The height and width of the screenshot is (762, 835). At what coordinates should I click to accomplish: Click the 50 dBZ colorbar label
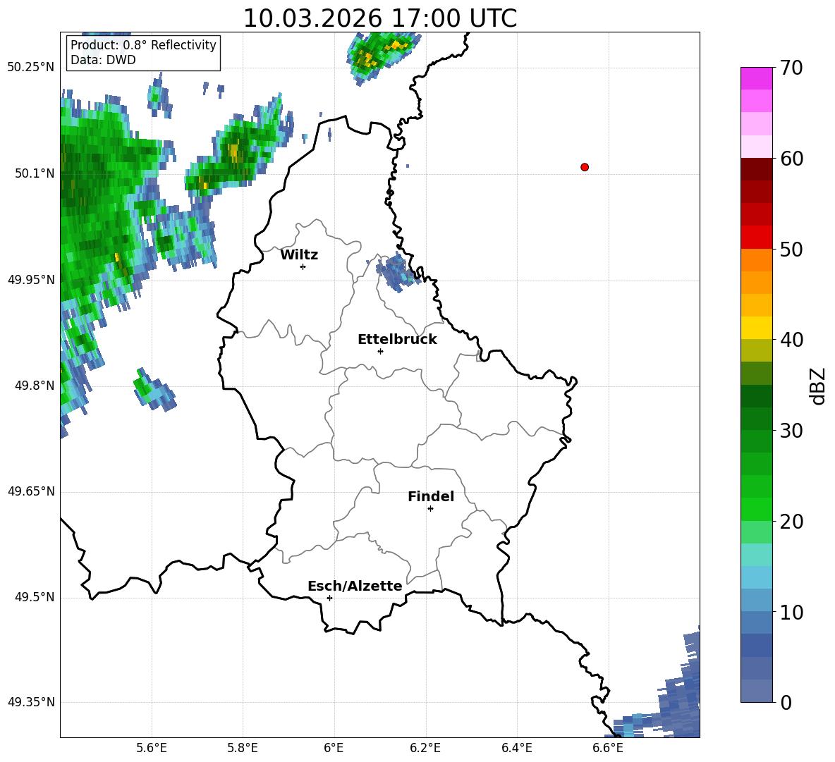791,250
